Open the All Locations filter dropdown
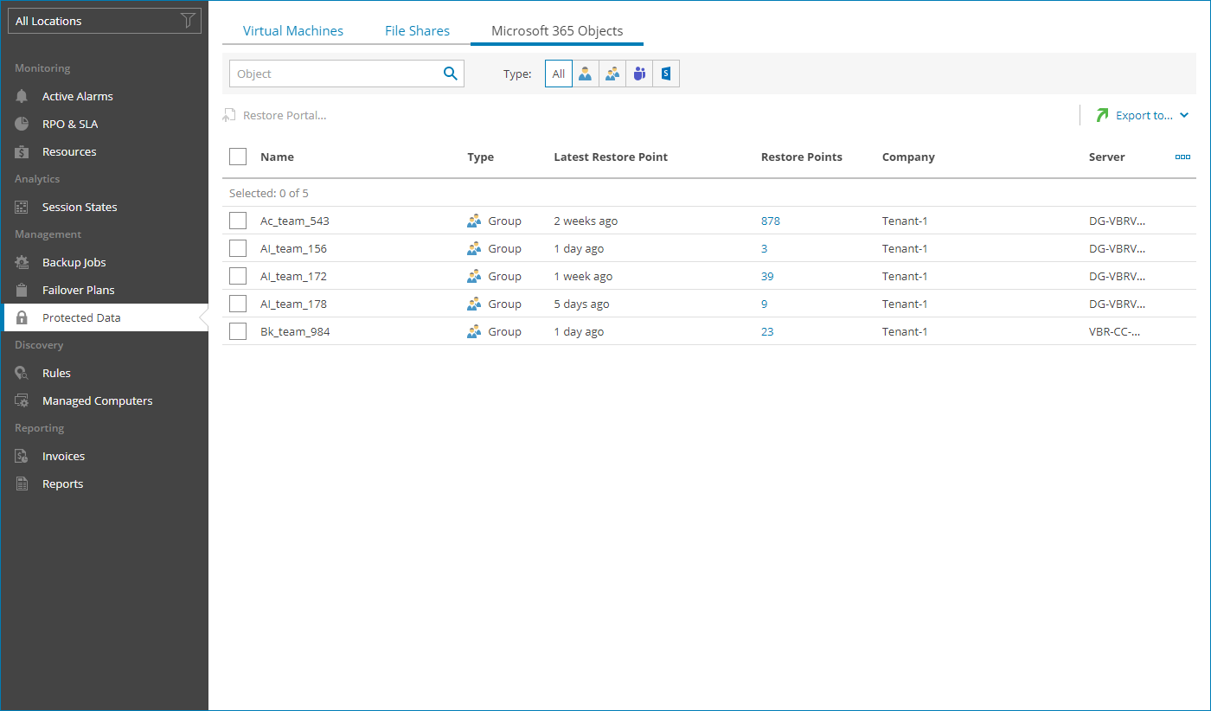Viewport: 1211px width, 711px height. point(105,21)
